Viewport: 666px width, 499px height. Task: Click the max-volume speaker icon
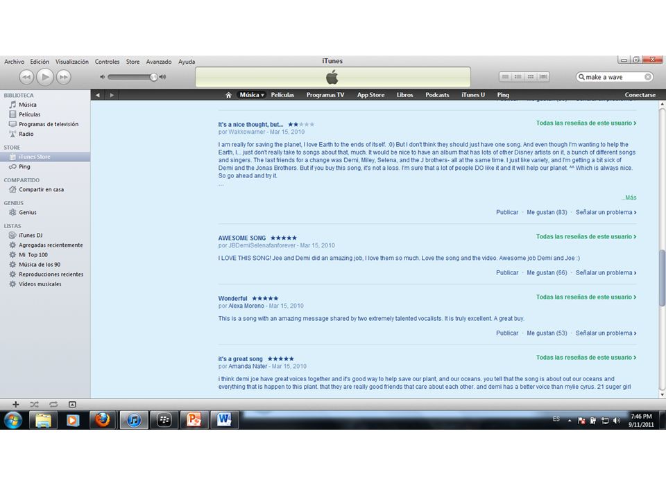(x=162, y=77)
